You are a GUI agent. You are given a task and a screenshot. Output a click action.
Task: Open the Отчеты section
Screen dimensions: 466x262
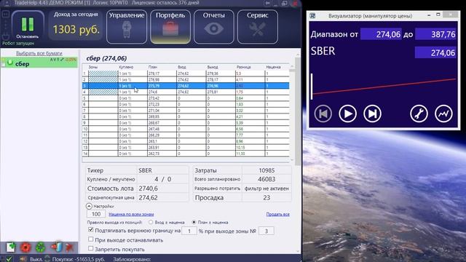tap(213, 27)
